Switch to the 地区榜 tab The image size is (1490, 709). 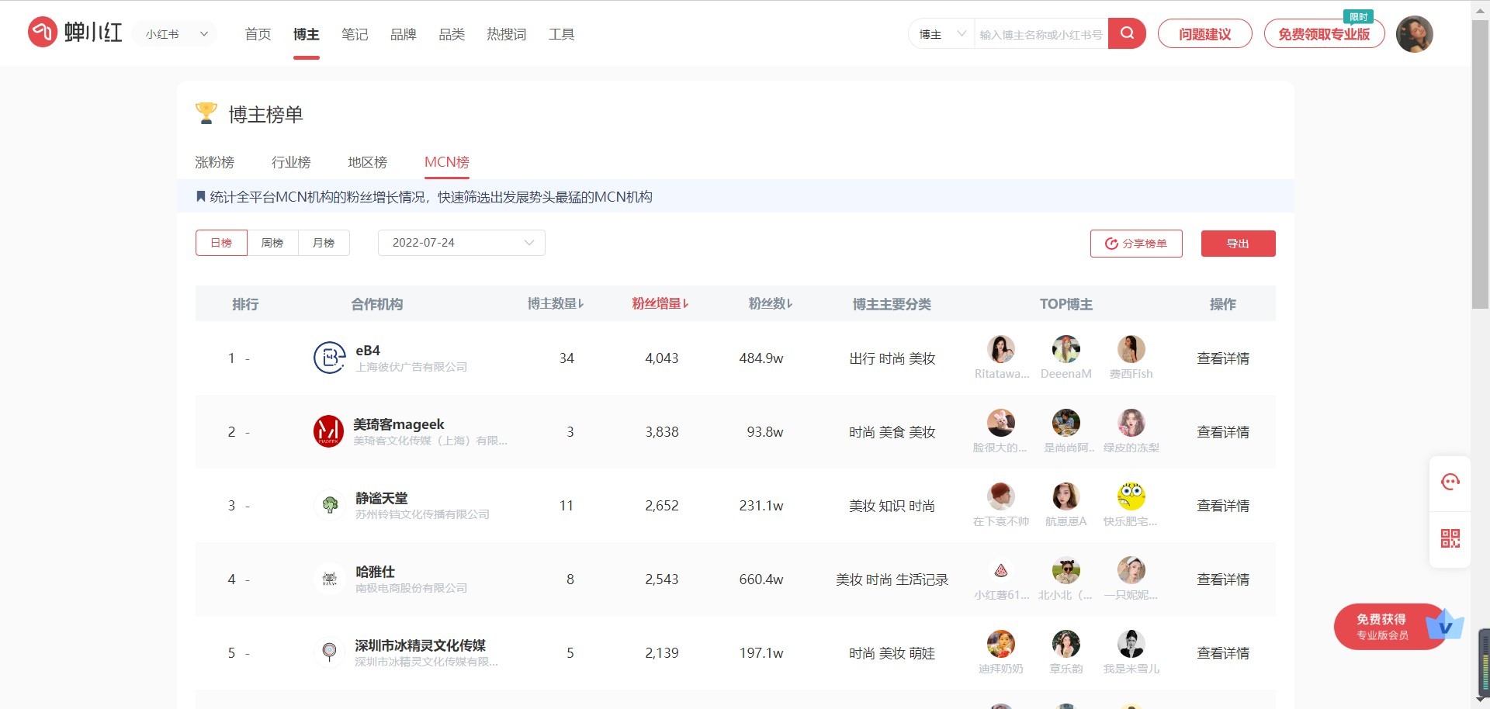(x=367, y=162)
